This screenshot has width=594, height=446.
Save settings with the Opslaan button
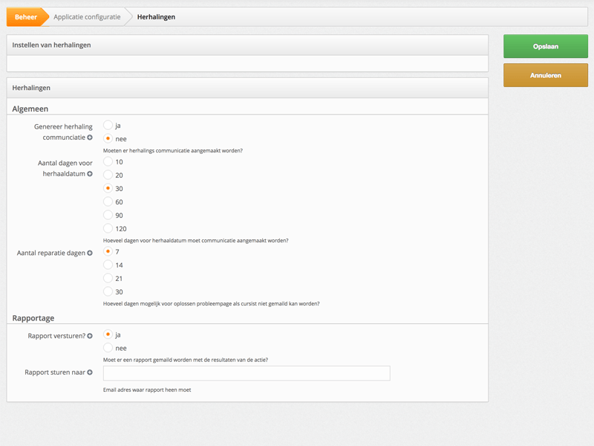pos(546,46)
